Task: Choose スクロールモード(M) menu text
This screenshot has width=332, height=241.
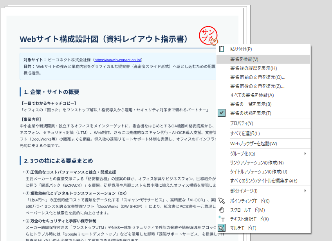Action: click(x=247, y=210)
